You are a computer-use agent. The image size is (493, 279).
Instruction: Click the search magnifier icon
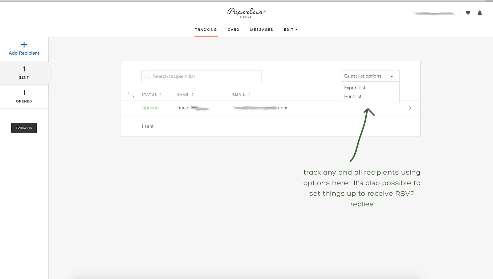[x=147, y=76]
